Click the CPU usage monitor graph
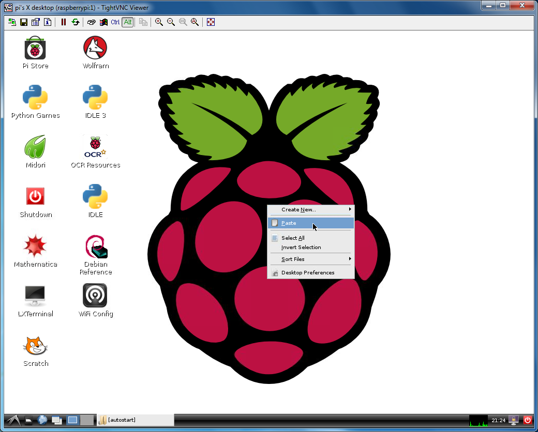Screen dimensions: 538x432 pos(479,420)
